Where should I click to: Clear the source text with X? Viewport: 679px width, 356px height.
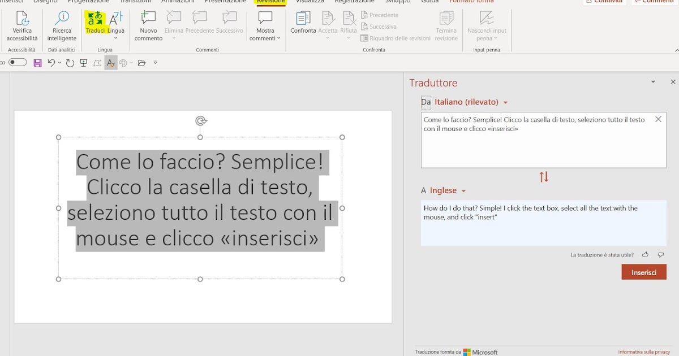pos(658,119)
